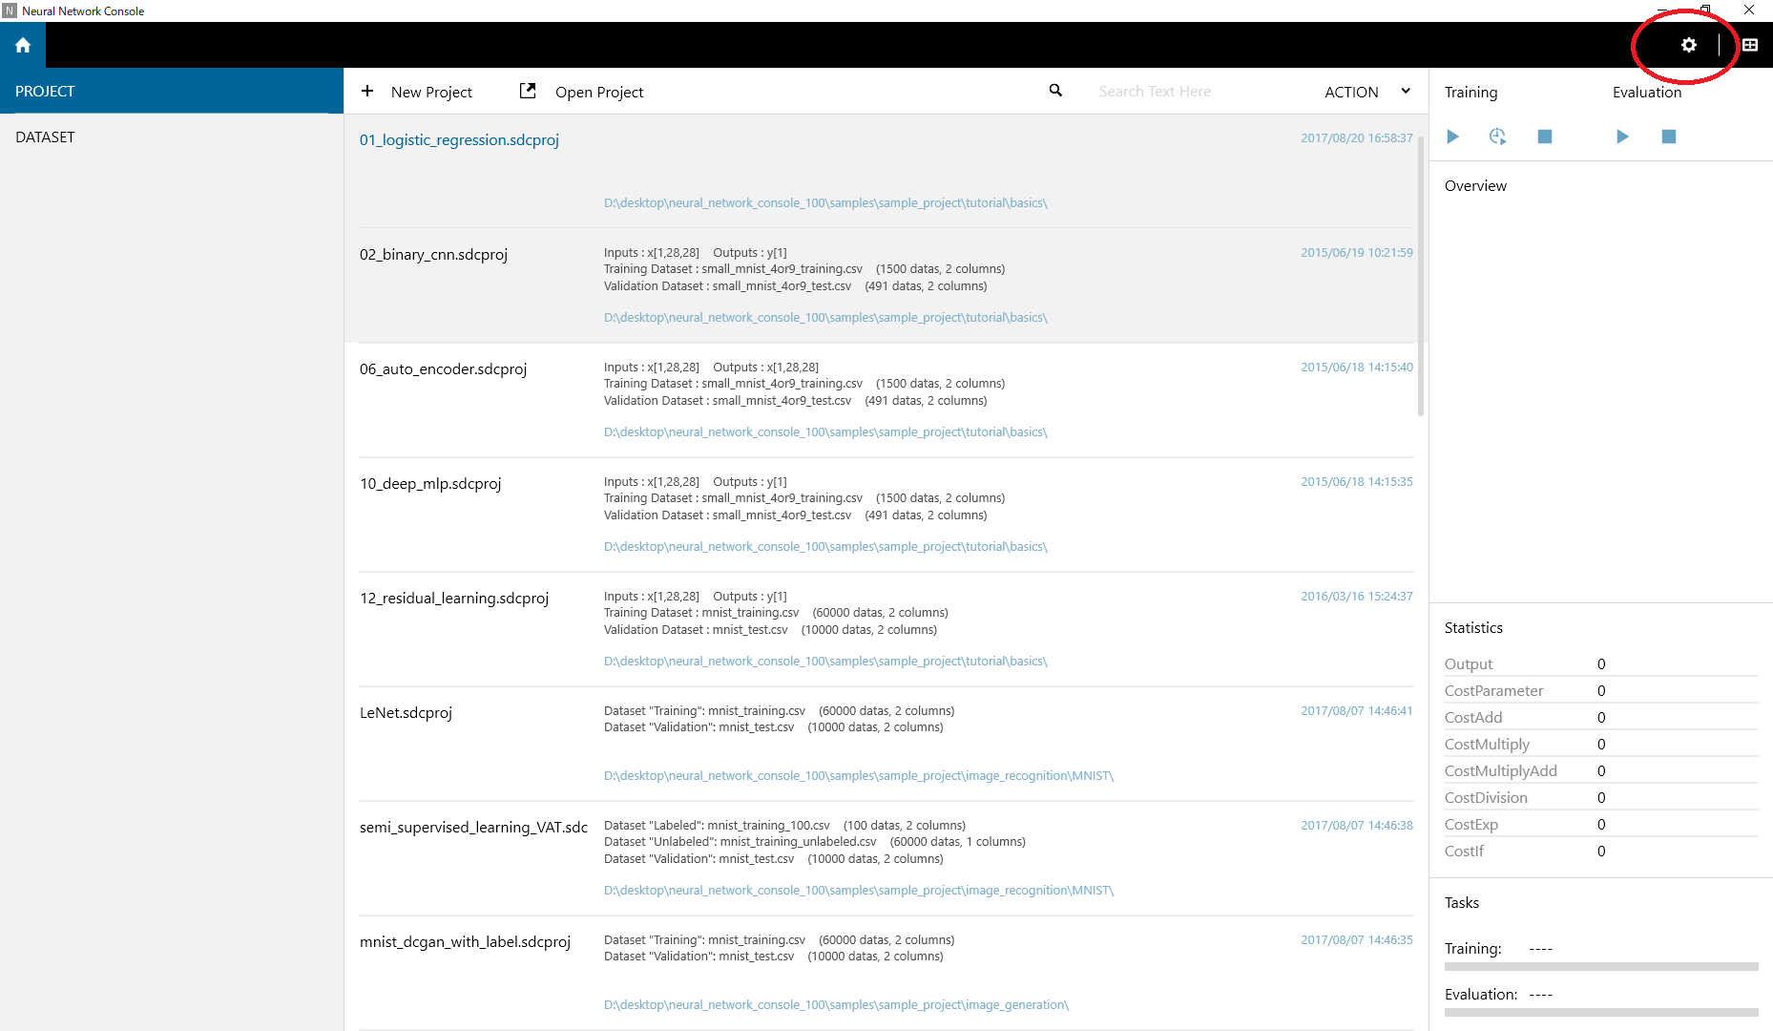Go to the Home screen icon

click(23, 45)
